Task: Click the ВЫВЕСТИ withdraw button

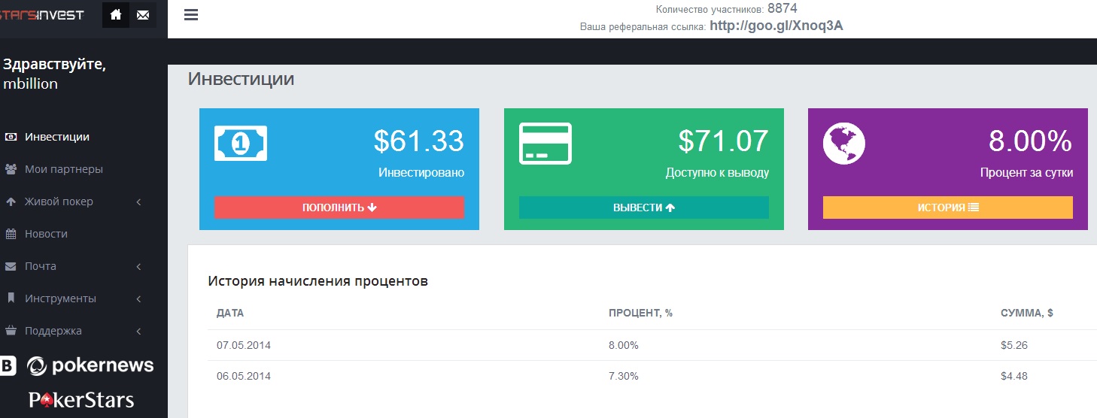Action: pos(644,207)
